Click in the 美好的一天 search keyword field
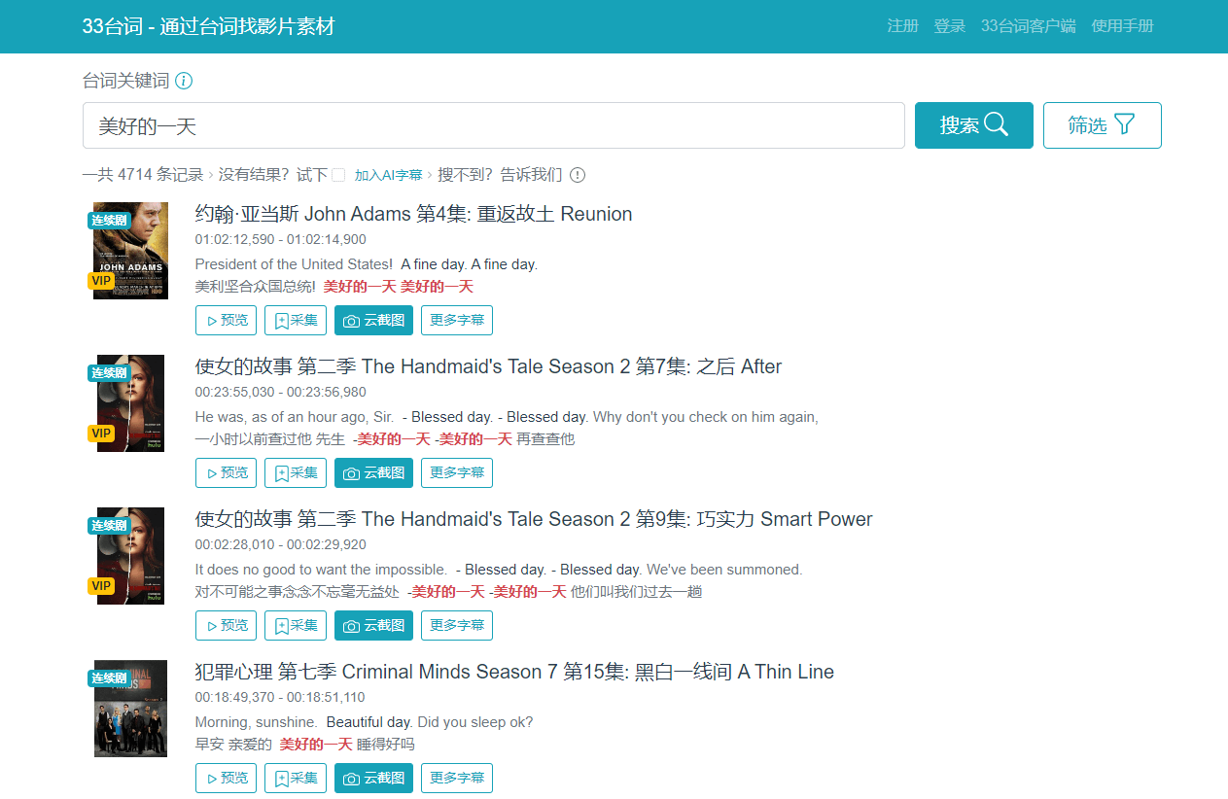This screenshot has width=1228, height=799. click(x=493, y=125)
